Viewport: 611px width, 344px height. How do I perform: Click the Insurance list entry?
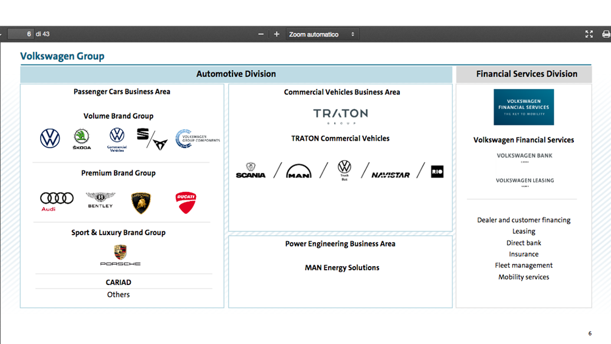524,254
